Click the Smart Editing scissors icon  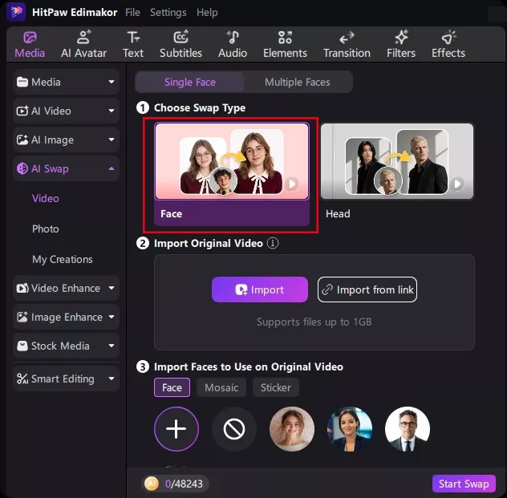coord(22,379)
